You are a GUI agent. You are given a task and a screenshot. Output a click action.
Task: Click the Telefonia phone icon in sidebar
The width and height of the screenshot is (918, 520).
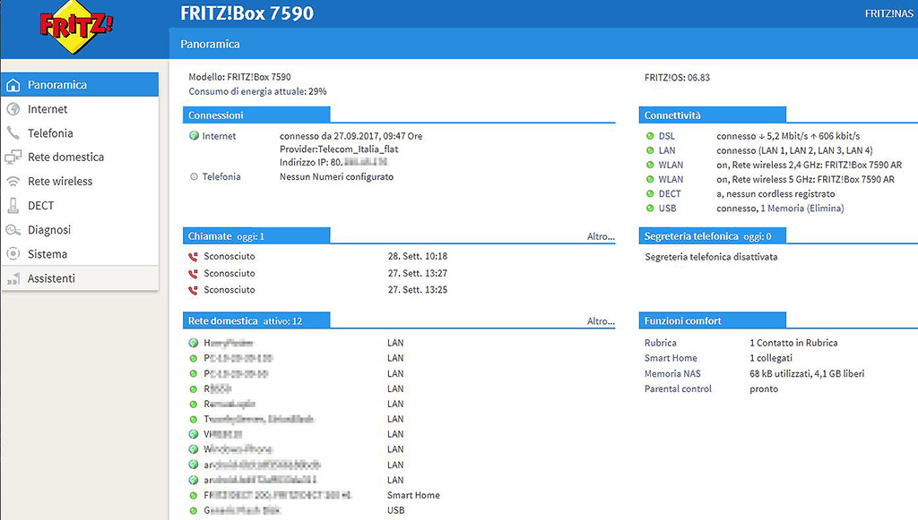[13, 133]
